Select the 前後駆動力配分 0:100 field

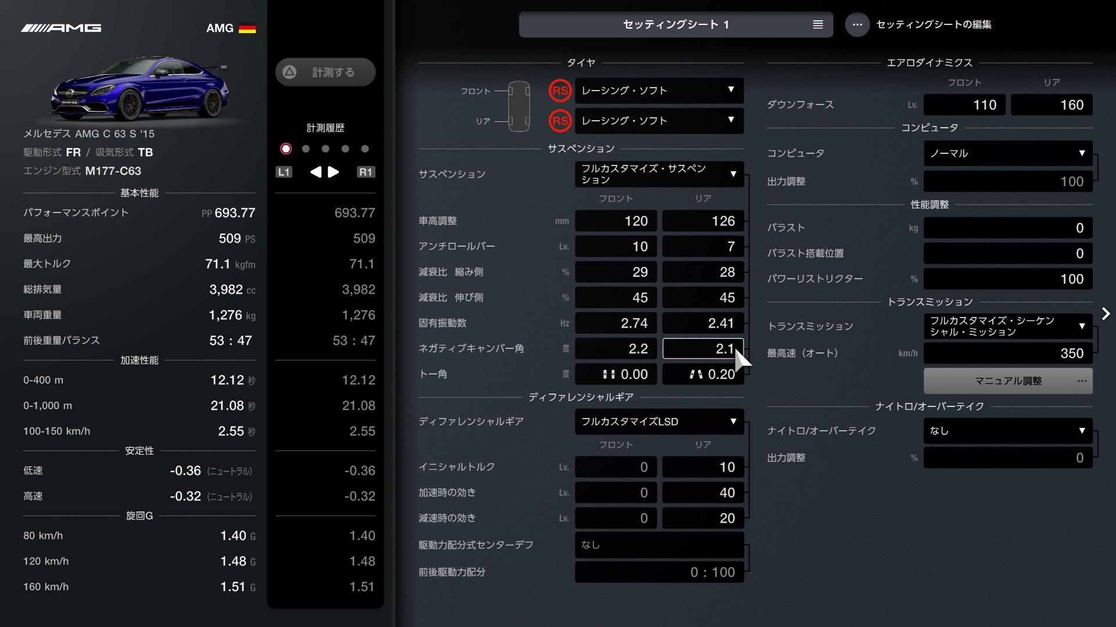point(659,572)
